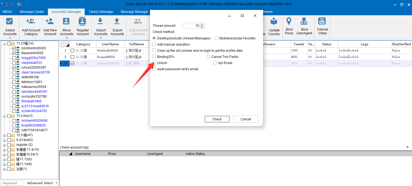Select kimberl45026668 in the account tree

pyautogui.click(x=34, y=121)
